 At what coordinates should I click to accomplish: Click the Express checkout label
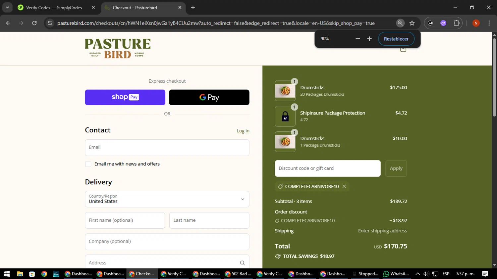[167, 81]
